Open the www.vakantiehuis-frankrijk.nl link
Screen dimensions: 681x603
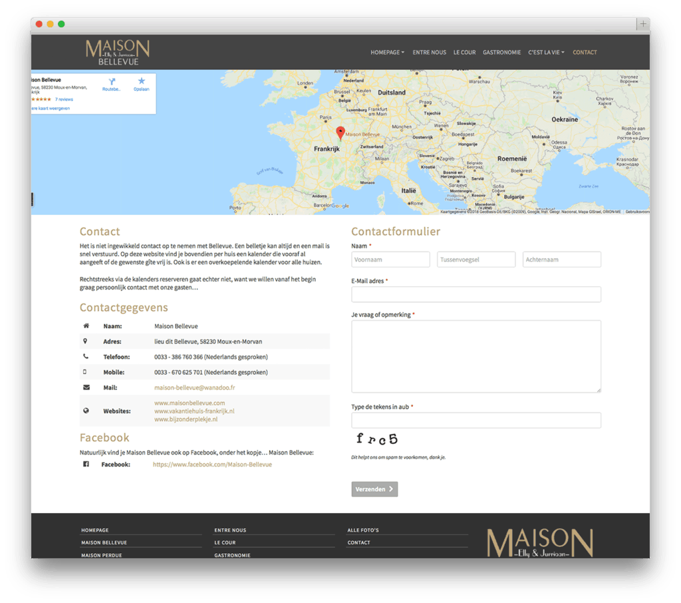194,411
